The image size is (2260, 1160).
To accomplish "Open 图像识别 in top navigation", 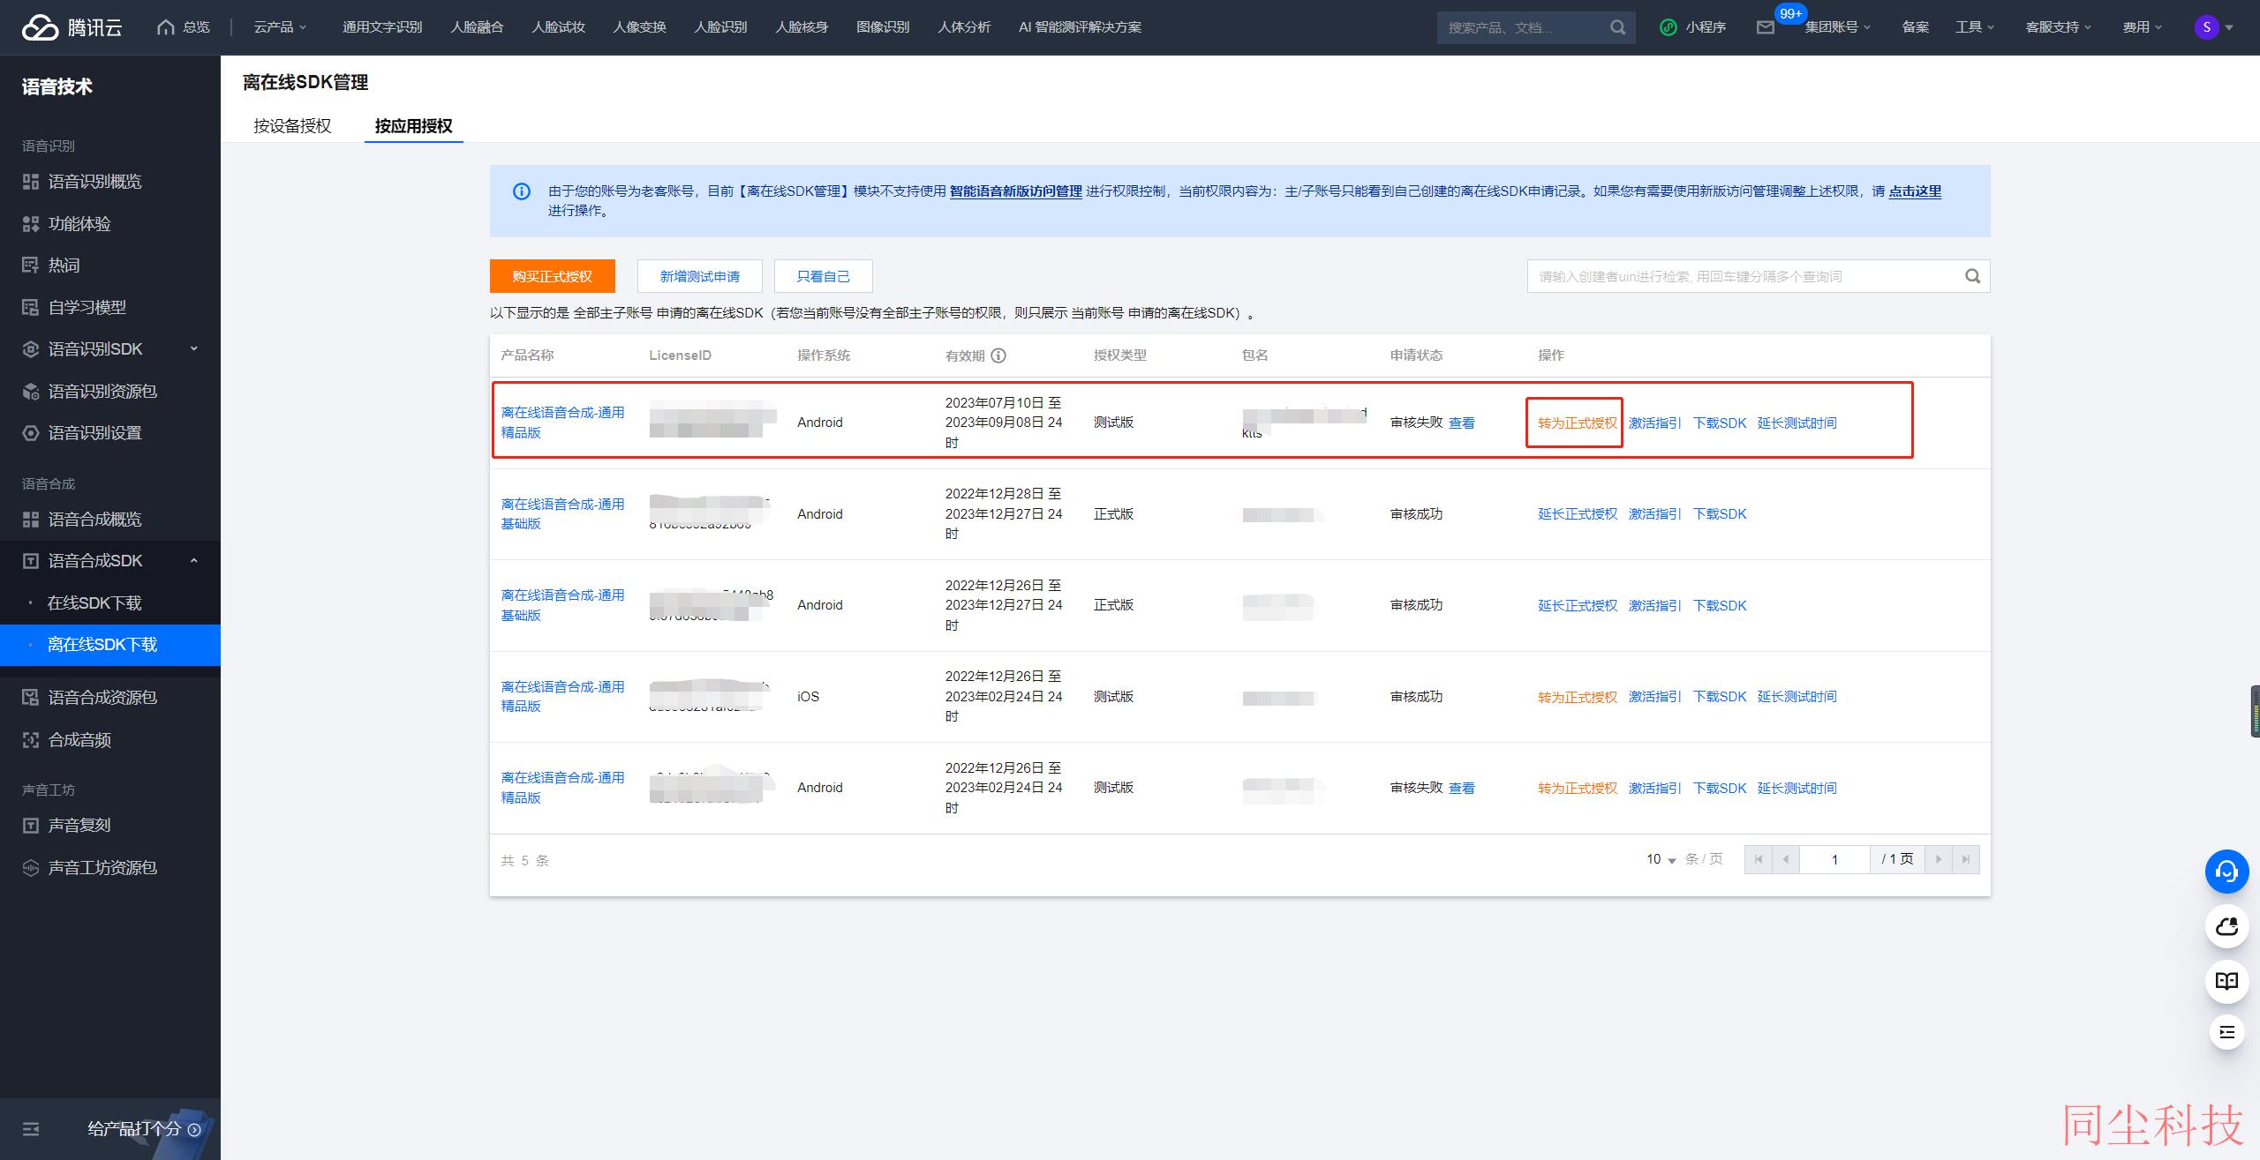I will 883,27.
